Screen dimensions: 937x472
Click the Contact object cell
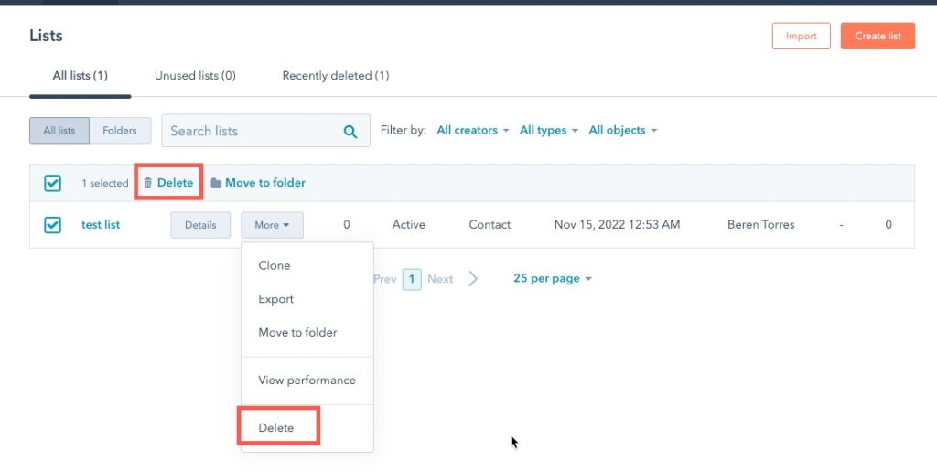pos(490,225)
